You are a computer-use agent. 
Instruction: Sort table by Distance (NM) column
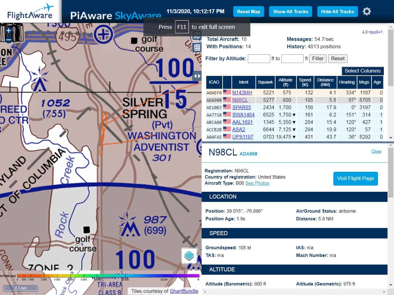tap(325, 82)
